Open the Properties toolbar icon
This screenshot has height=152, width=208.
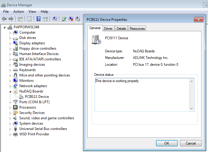click(29, 19)
